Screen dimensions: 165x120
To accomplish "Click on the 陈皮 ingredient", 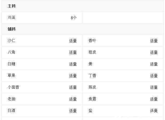I will click(92, 87).
